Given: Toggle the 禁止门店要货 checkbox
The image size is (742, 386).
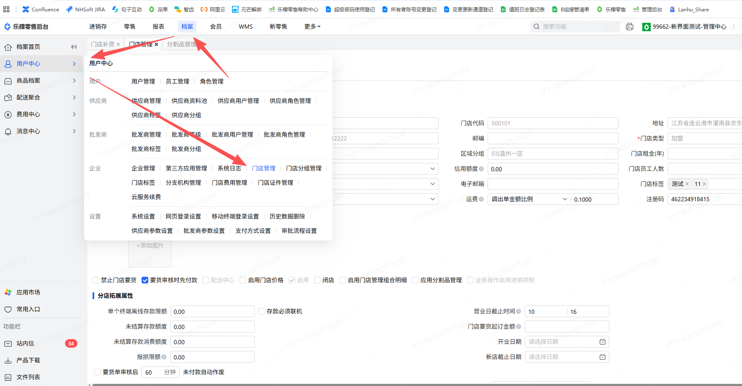Looking at the screenshot, I should point(96,280).
